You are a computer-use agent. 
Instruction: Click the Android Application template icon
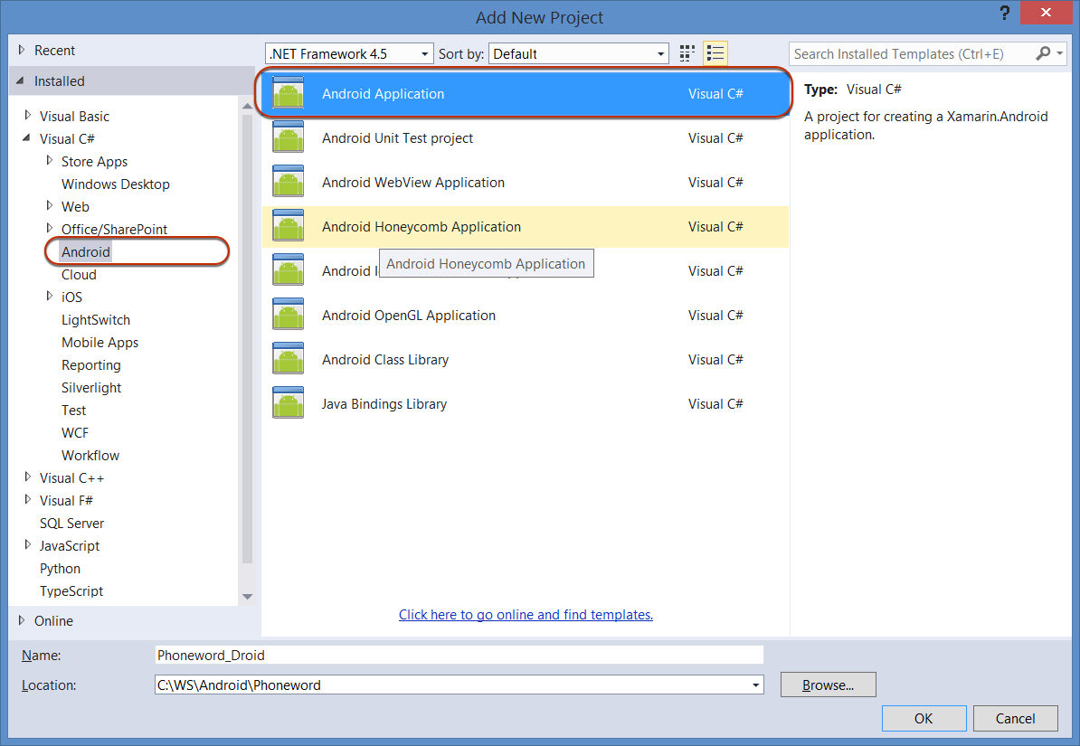pos(289,94)
